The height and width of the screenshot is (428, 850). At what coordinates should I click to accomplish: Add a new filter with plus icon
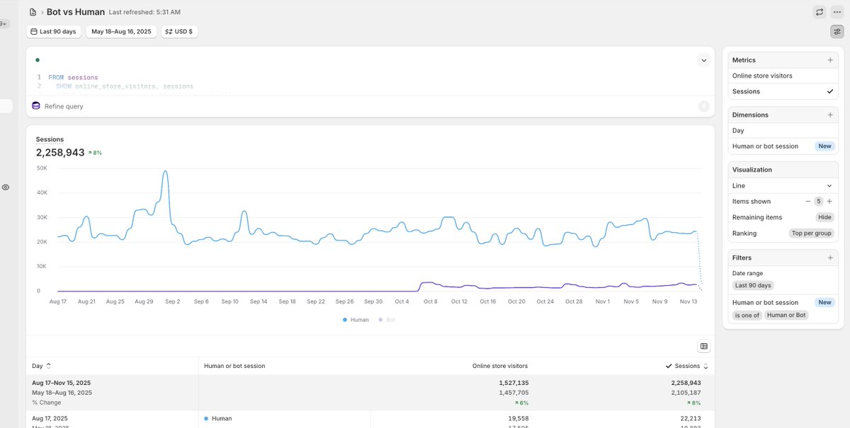(x=830, y=258)
